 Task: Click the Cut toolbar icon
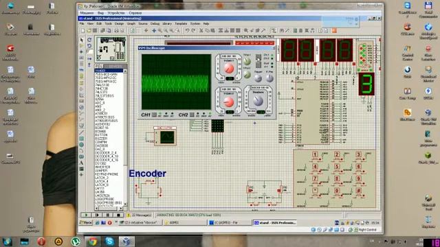pos(201,30)
